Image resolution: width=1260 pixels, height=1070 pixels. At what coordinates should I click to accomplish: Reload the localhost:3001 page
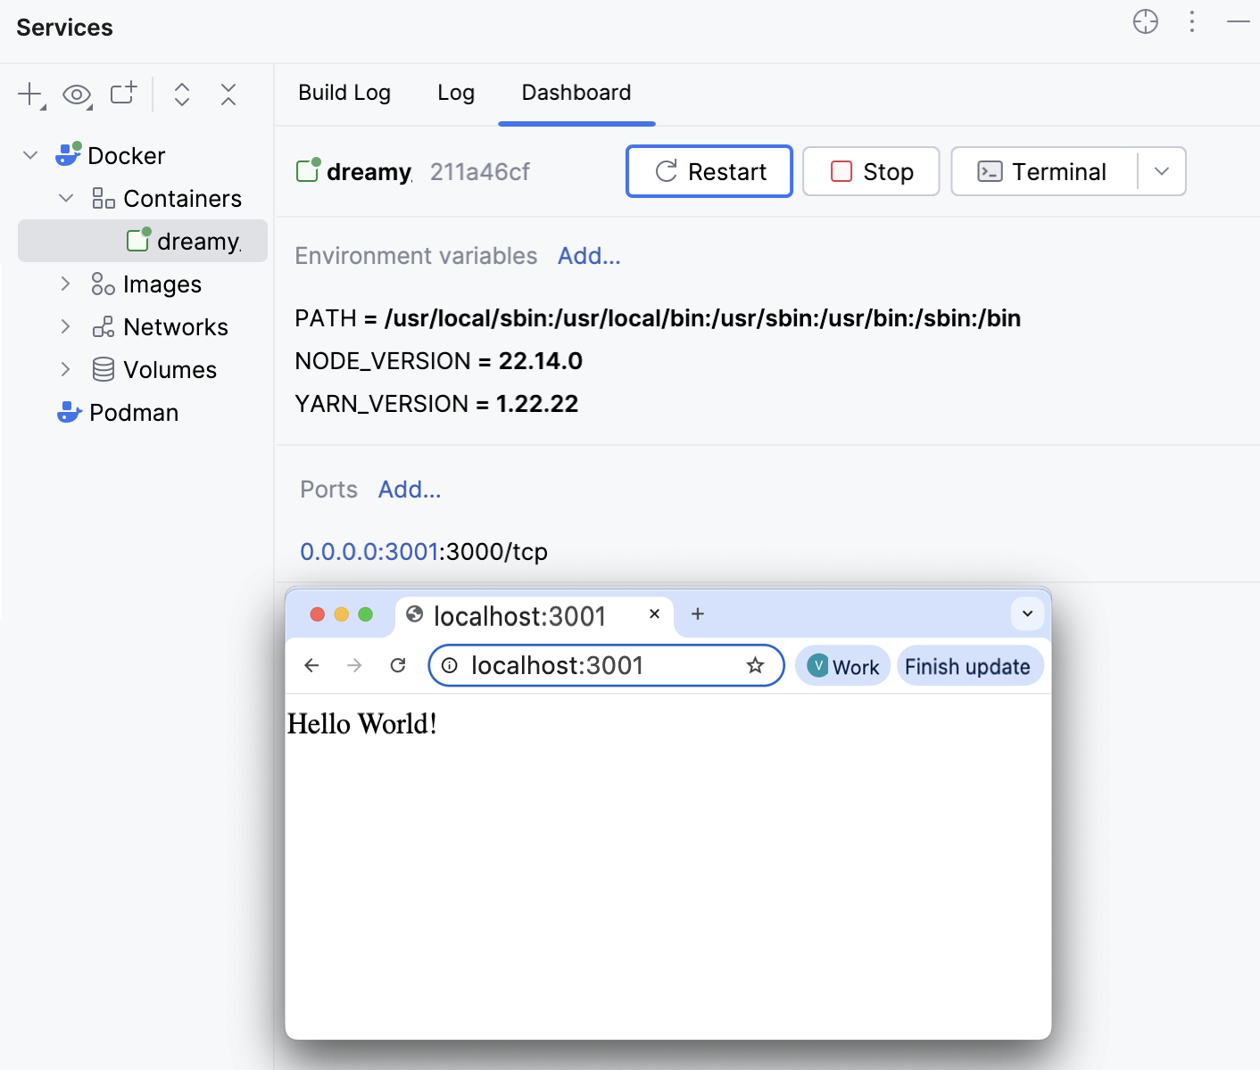tap(398, 665)
